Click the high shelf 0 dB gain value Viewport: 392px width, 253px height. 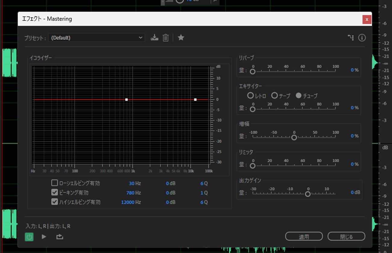click(167, 202)
